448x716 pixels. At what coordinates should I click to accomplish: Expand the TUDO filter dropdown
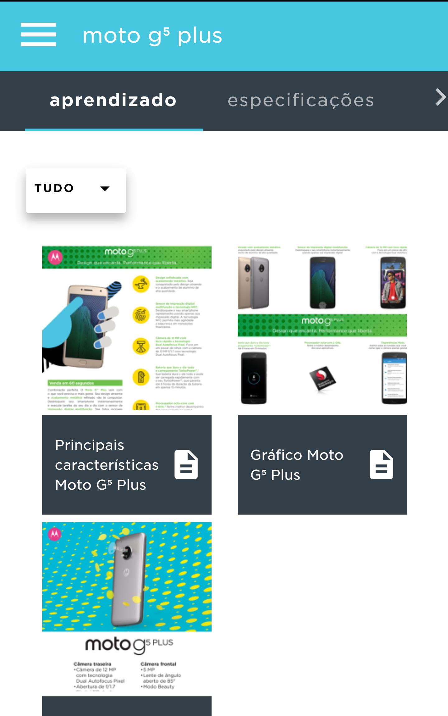coord(76,191)
